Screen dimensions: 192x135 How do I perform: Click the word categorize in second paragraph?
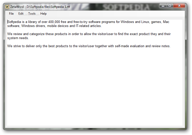coord(37,34)
